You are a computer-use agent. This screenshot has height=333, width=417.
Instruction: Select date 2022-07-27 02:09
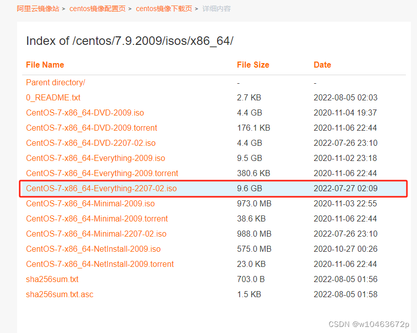[345, 189]
